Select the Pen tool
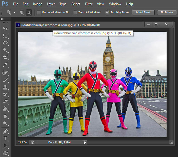Viewport: 178px width, 157px height. pos(5,131)
